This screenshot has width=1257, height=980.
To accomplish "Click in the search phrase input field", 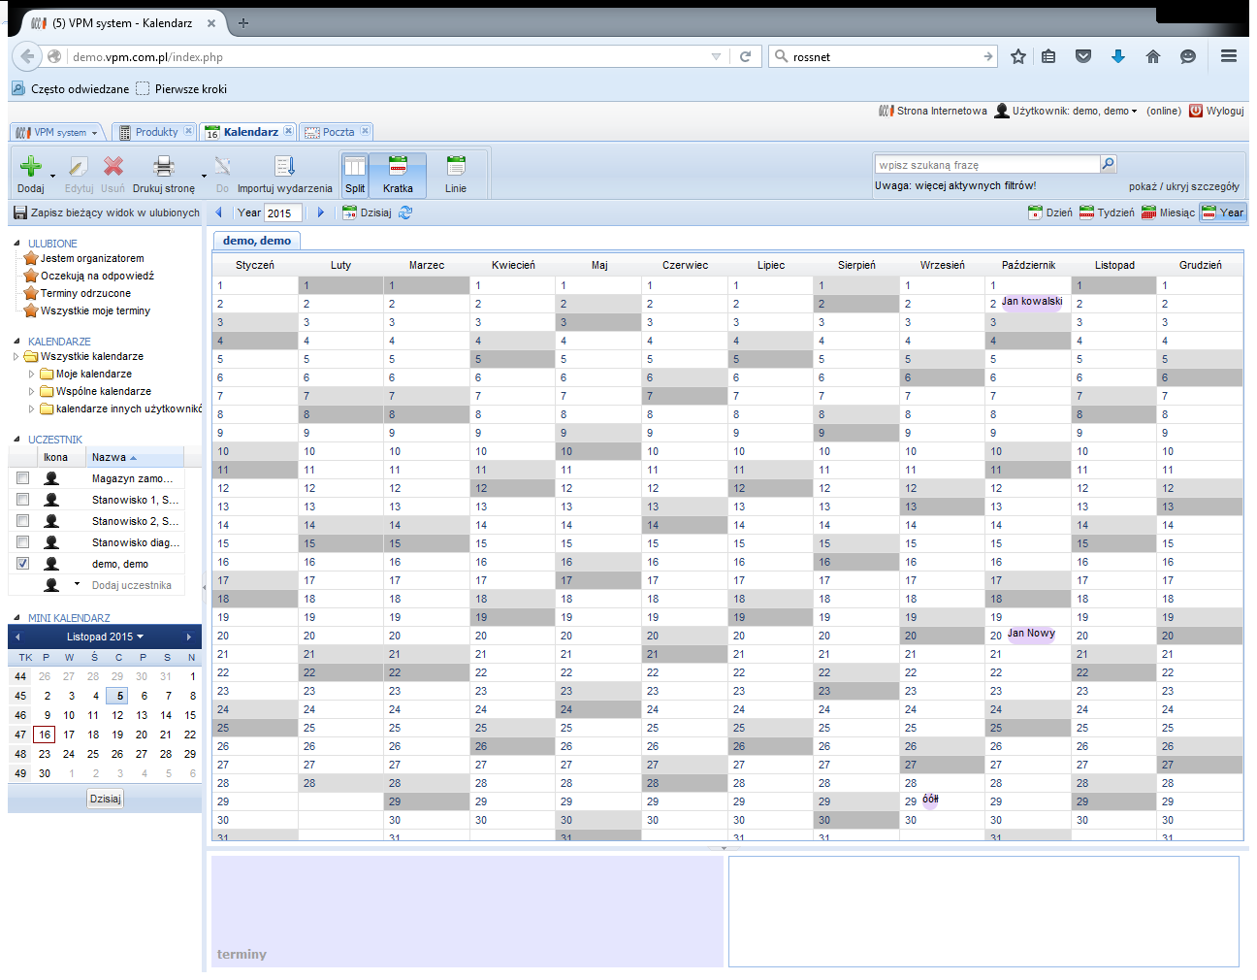I will click(987, 164).
